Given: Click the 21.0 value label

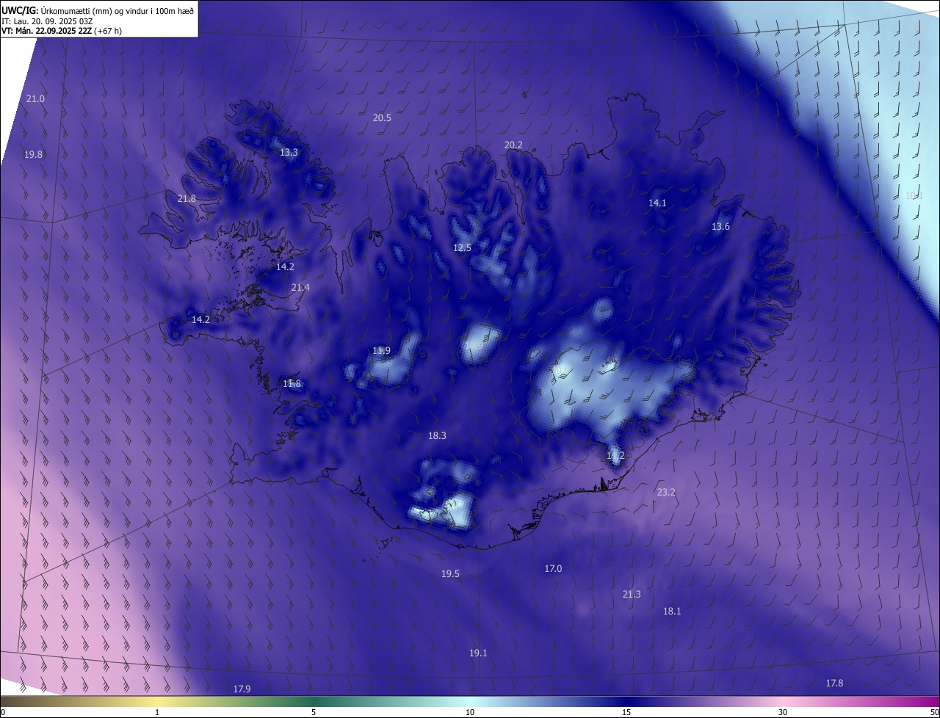Looking at the screenshot, I should (x=35, y=98).
